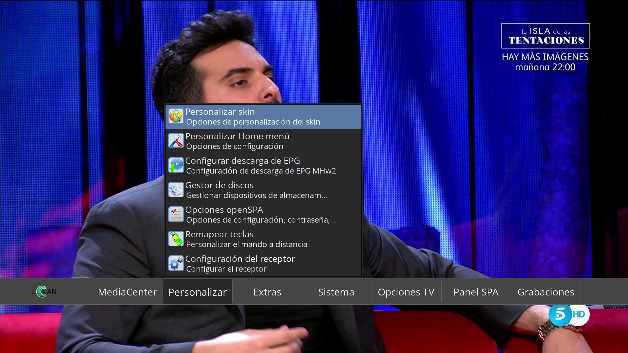628x353 pixels.
Task: Go to Opciones TV tab
Action: coord(406,292)
